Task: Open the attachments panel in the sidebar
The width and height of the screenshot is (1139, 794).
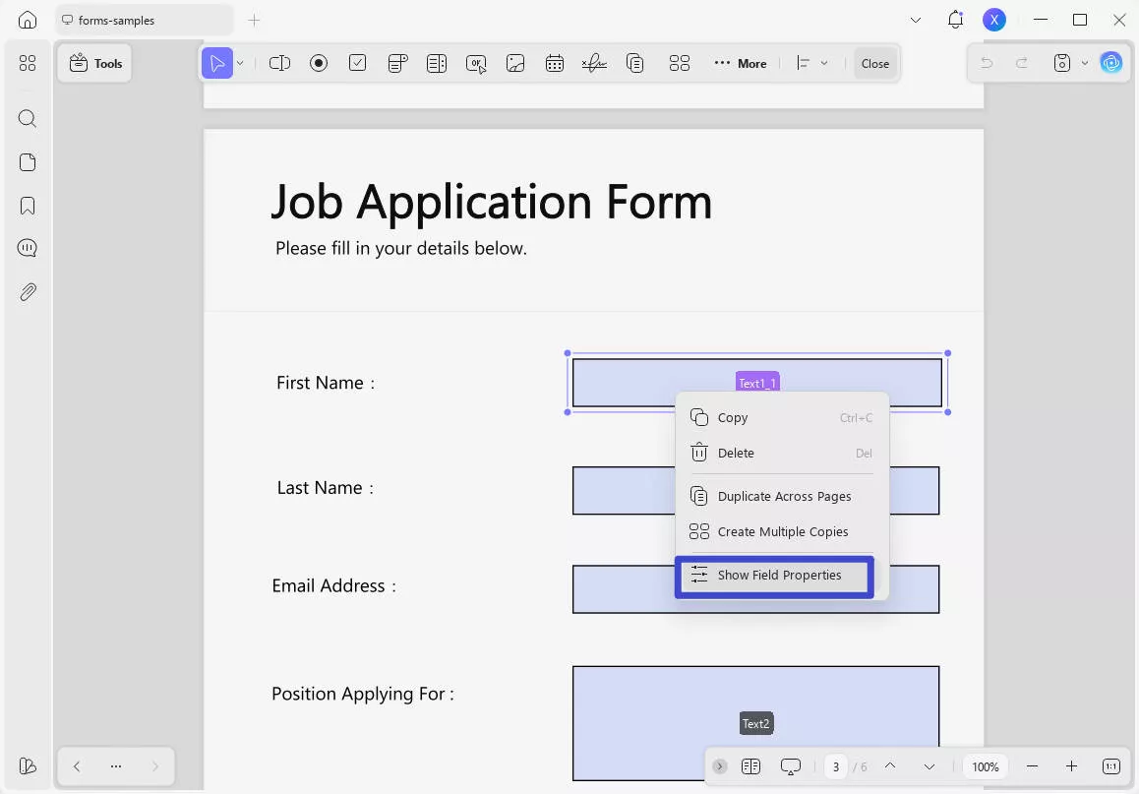Action: 27,291
